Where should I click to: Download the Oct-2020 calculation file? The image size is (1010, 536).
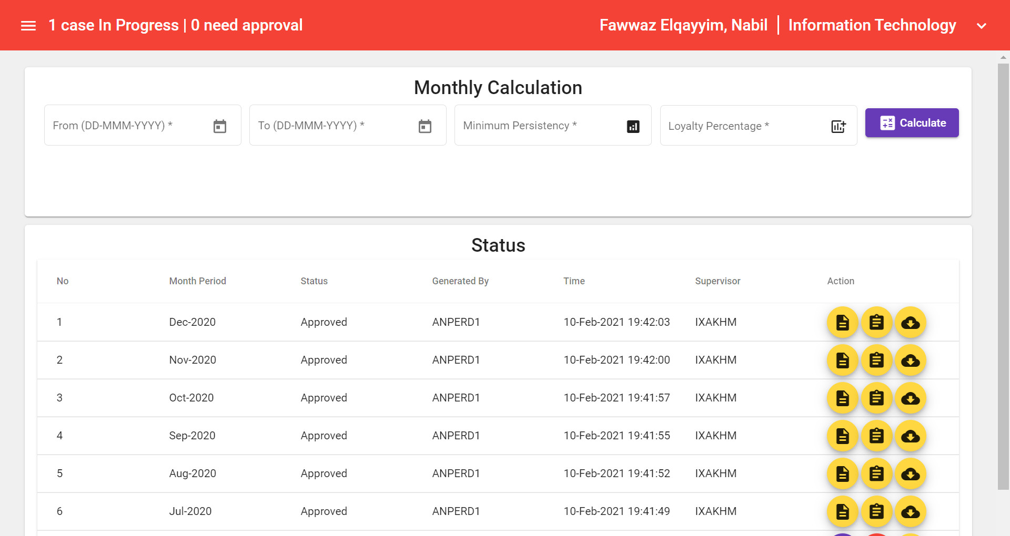pyautogui.click(x=911, y=398)
